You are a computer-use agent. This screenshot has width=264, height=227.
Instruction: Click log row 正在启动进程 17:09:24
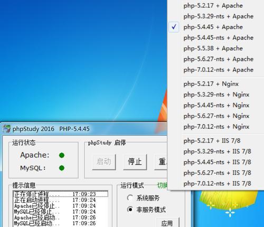click(x=60, y=200)
